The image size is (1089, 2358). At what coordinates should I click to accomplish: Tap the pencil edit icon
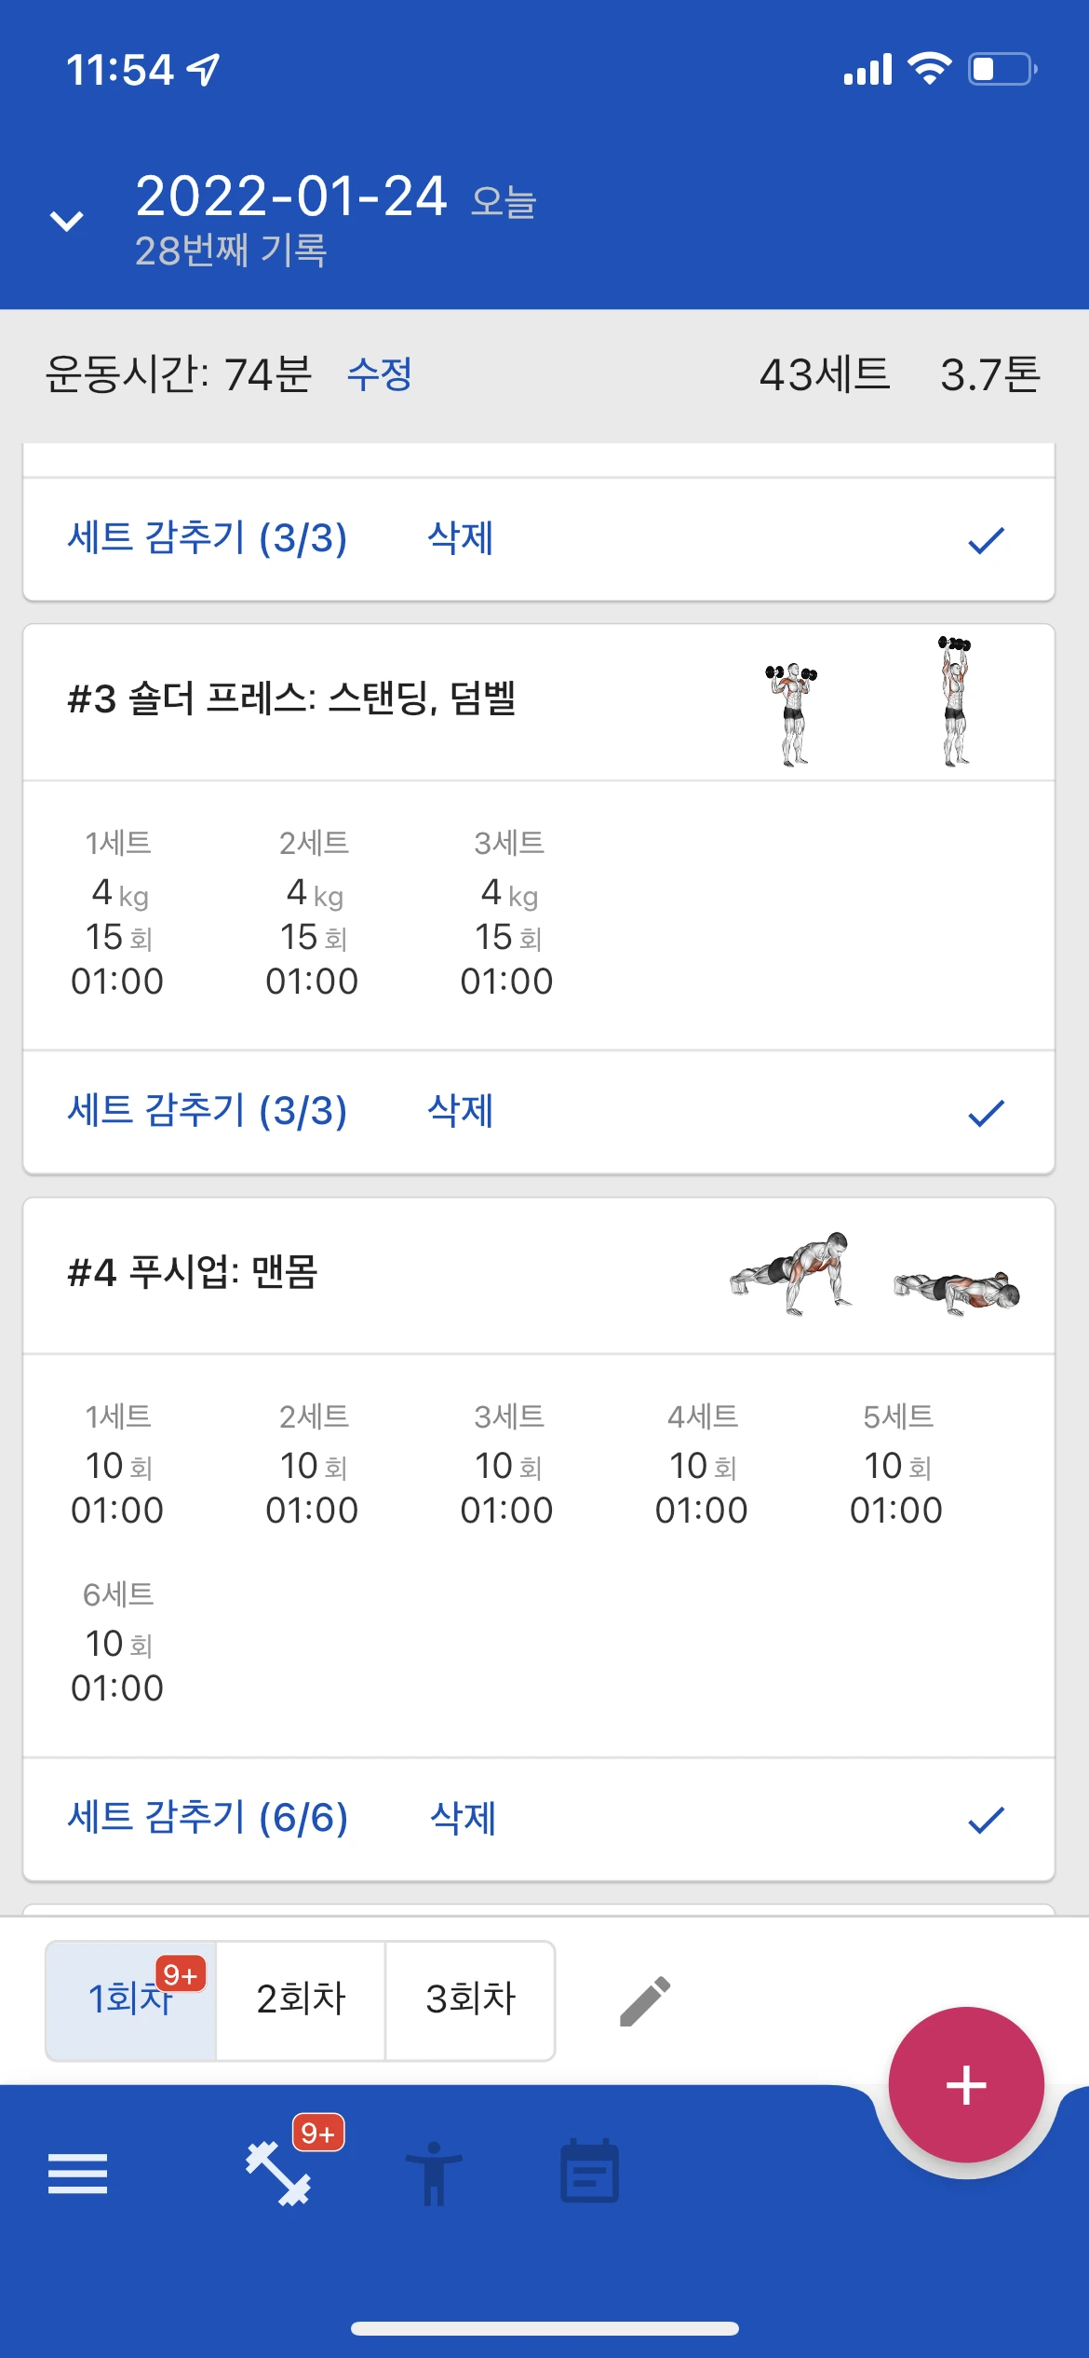pos(645,2000)
